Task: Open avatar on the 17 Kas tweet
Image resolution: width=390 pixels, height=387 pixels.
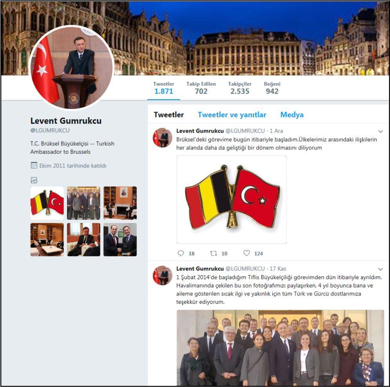Action: tap(162, 275)
